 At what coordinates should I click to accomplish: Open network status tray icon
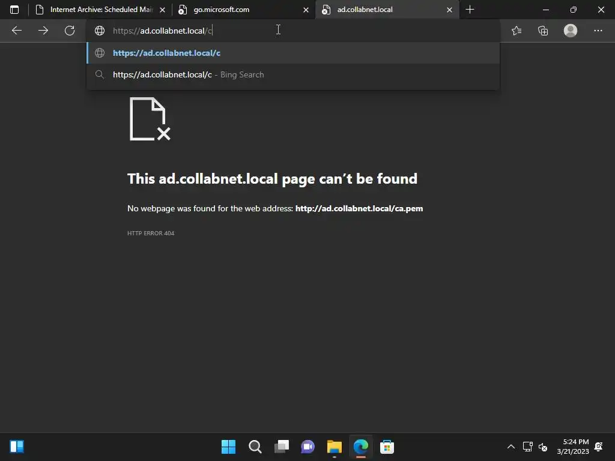pos(527,447)
